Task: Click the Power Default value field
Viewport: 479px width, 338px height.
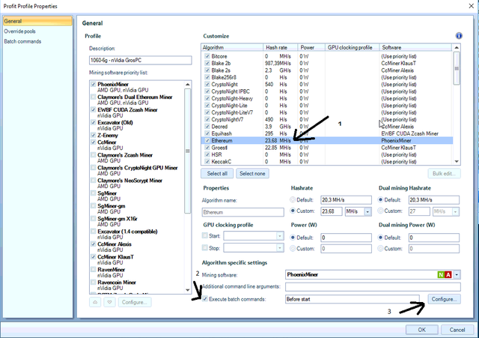Action: tap(346, 238)
